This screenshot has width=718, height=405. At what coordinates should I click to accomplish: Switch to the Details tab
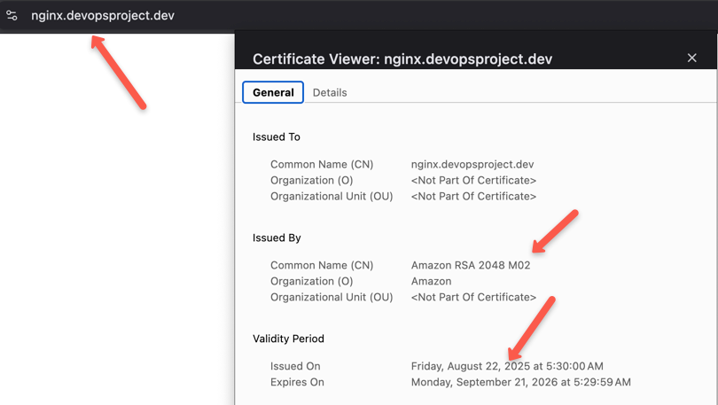pyautogui.click(x=330, y=92)
